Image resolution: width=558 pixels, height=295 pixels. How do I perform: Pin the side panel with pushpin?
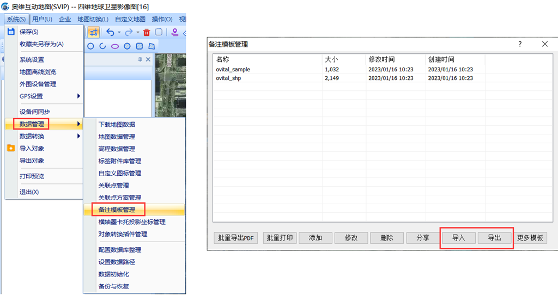pos(140,59)
